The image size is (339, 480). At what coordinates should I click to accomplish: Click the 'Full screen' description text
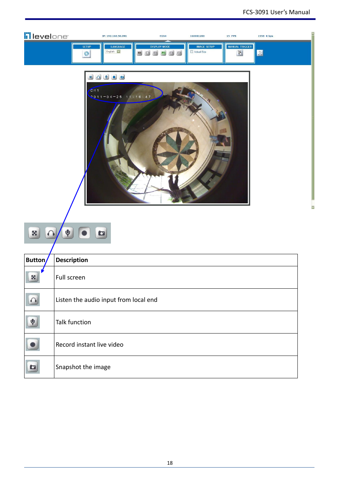pos(70,277)
